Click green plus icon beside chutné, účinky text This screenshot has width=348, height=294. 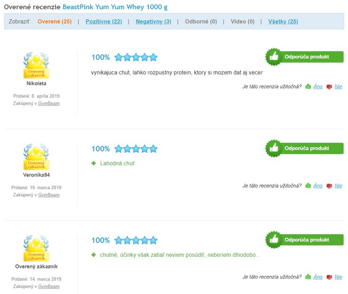(x=93, y=255)
